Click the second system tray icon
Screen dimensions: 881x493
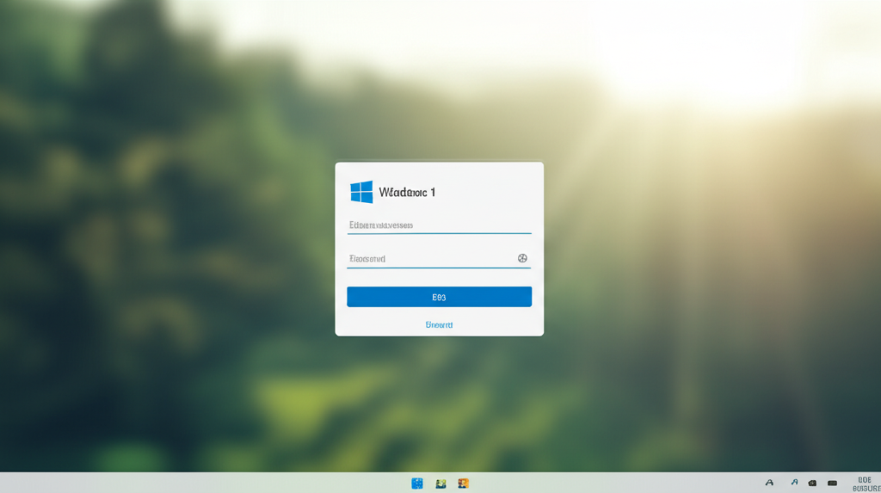pos(794,484)
